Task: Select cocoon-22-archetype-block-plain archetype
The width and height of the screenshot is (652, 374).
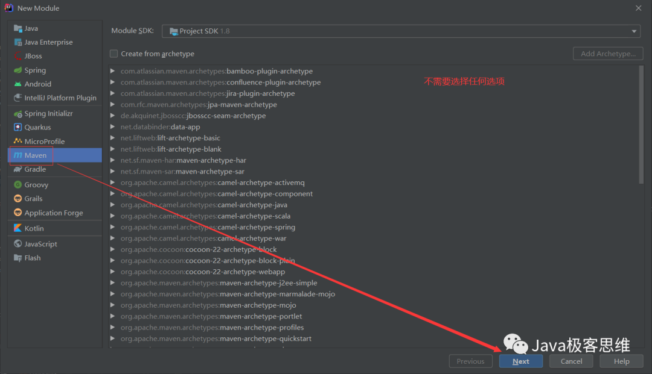Action: click(x=208, y=260)
